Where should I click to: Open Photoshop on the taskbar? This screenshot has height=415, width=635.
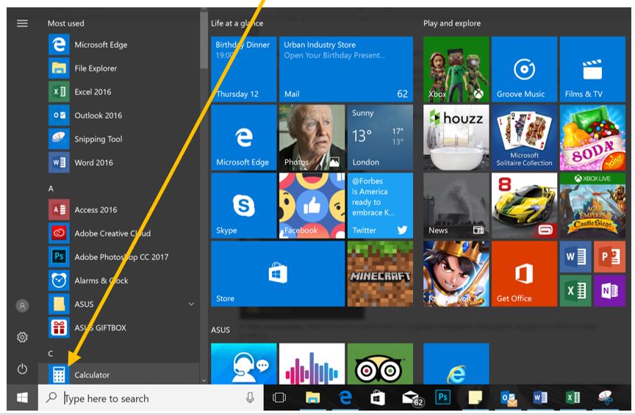(442, 397)
